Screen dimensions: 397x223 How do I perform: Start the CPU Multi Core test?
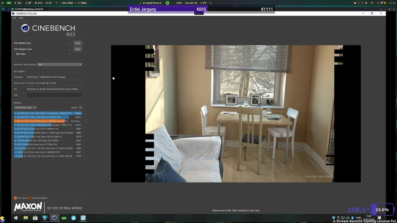click(78, 43)
